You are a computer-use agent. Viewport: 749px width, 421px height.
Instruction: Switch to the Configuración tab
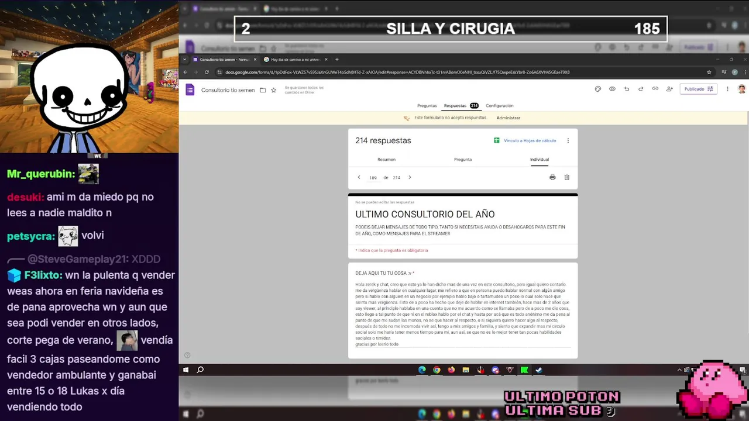tap(500, 106)
